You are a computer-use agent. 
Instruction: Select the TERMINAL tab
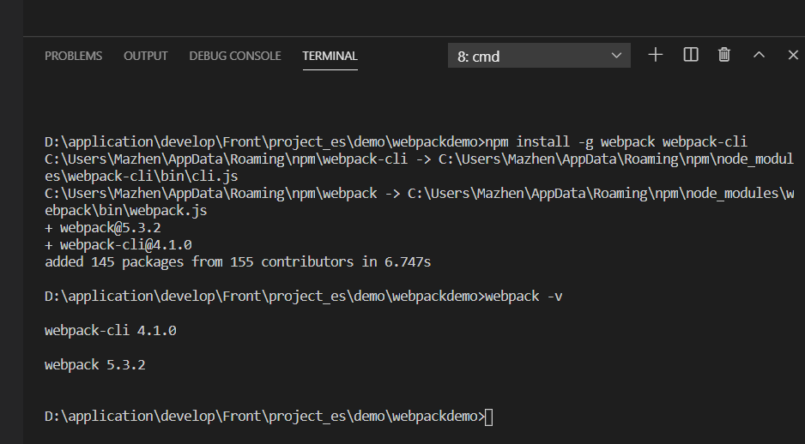tap(330, 56)
